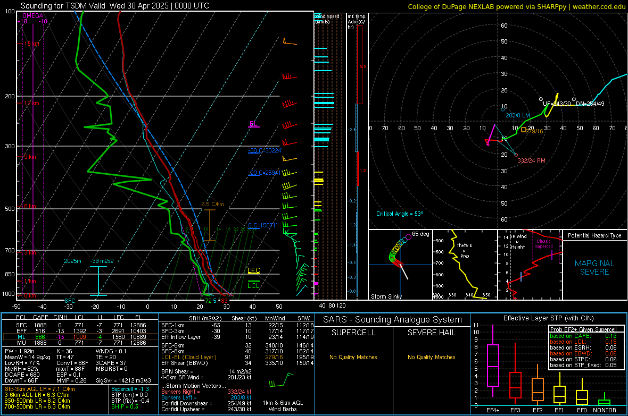Click the Bunkers Left = 203/8 kt line
This screenshot has width=628, height=416.
pyautogui.click(x=206, y=397)
